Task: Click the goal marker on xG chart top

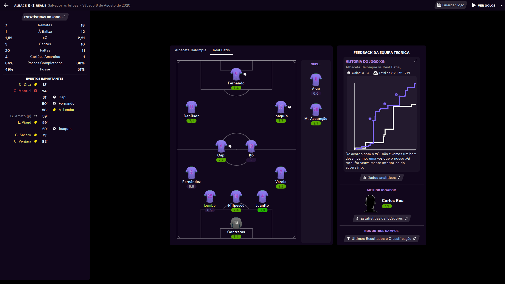Action: point(396,95)
